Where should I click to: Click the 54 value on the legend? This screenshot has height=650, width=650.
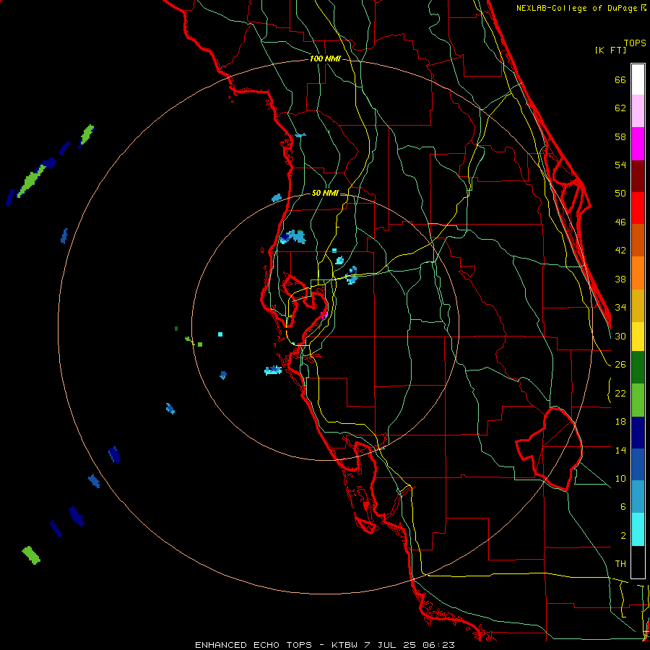point(620,165)
